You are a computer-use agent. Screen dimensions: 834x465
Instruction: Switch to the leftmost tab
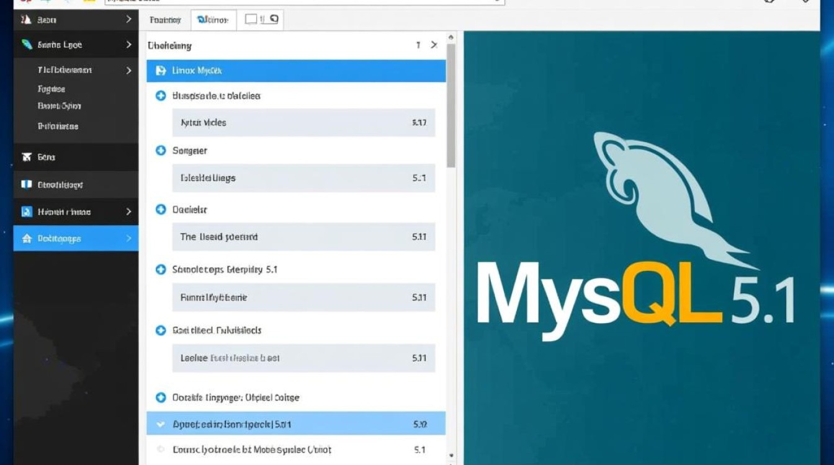pos(164,19)
